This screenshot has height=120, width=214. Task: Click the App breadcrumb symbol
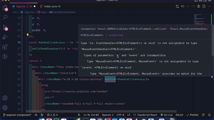(42, 12)
